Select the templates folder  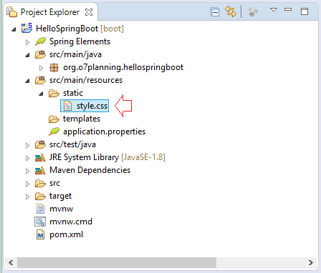(75, 119)
